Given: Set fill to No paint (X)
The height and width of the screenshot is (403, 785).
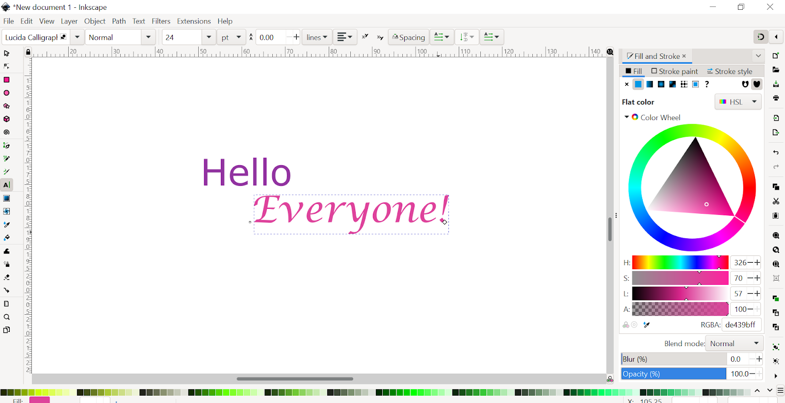Looking at the screenshot, I should pos(627,84).
